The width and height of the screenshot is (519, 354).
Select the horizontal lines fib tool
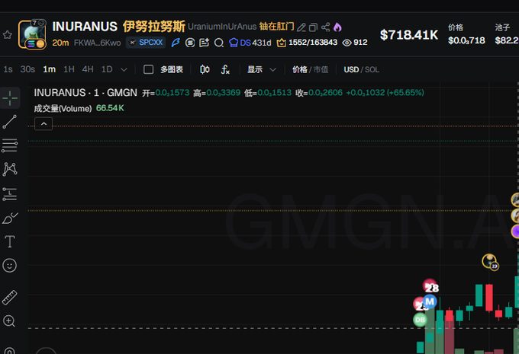click(10, 145)
